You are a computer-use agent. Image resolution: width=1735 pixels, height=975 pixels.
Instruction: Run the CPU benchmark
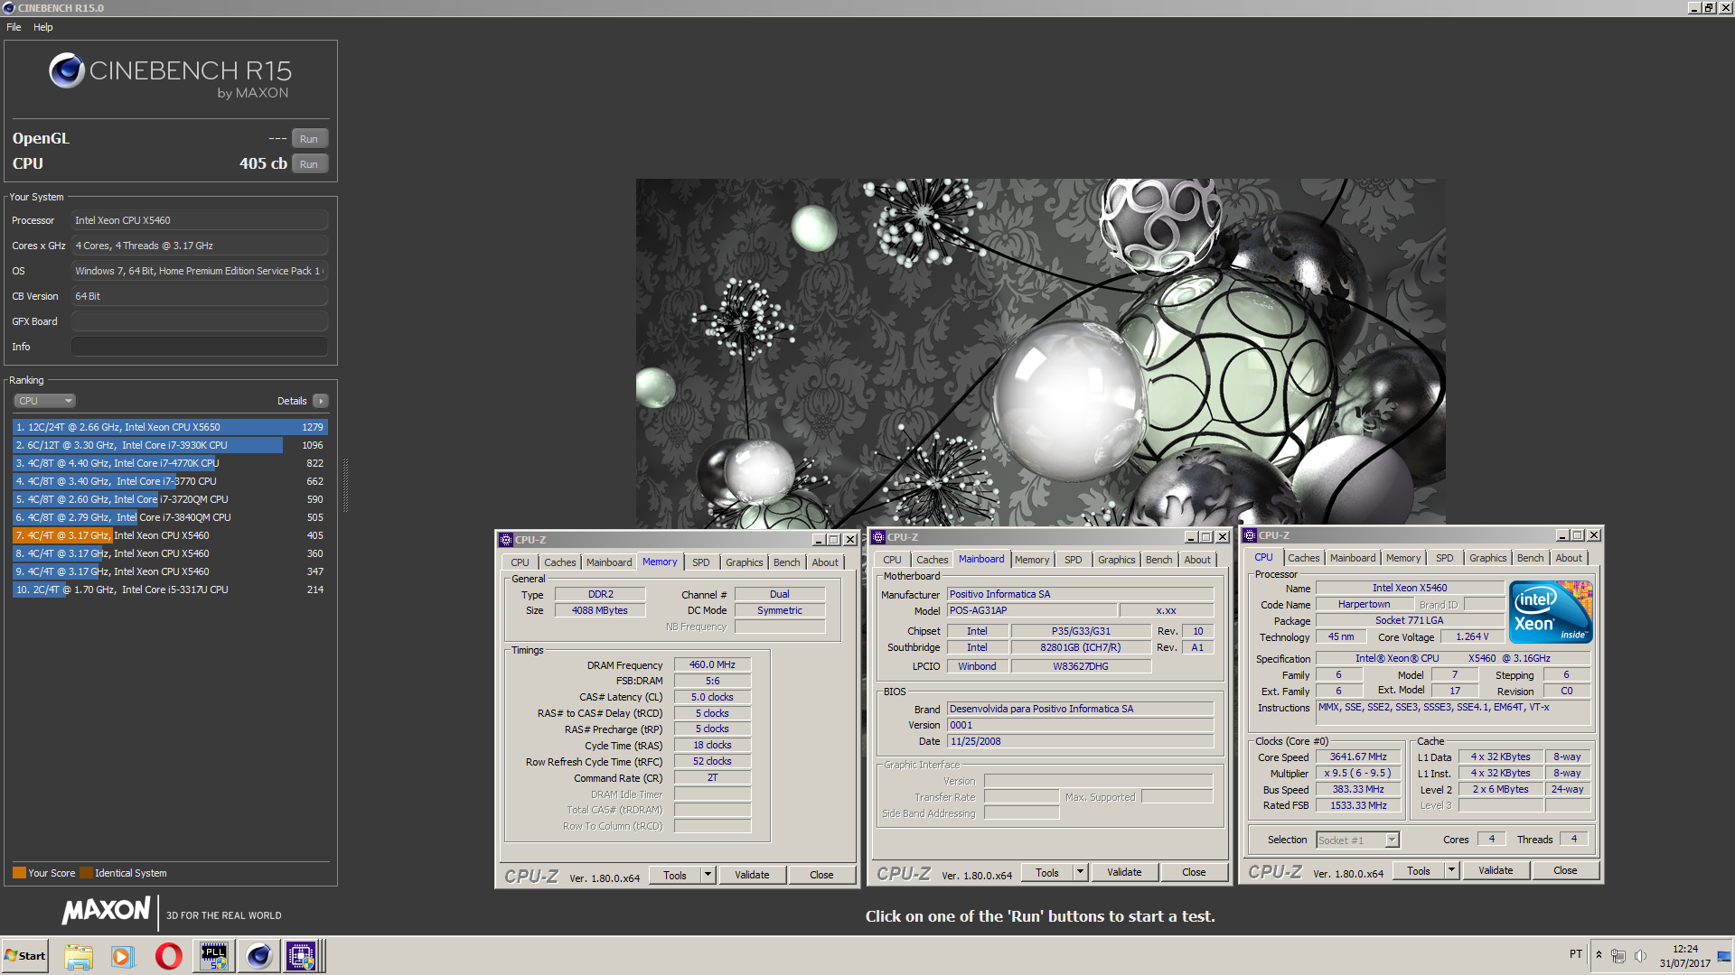point(309,164)
